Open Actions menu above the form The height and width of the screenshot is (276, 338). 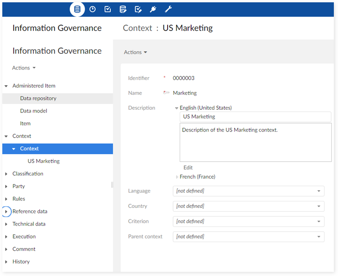click(135, 52)
